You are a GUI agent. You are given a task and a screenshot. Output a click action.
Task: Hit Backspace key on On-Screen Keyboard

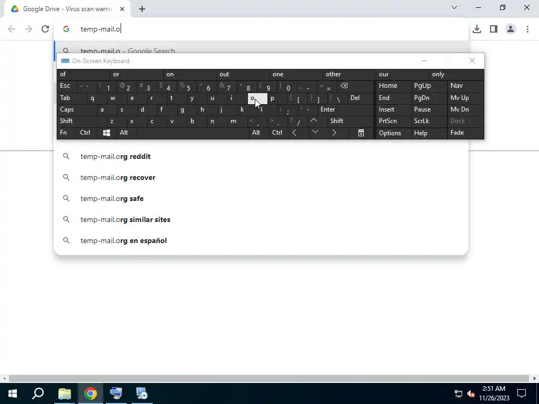(344, 86)
